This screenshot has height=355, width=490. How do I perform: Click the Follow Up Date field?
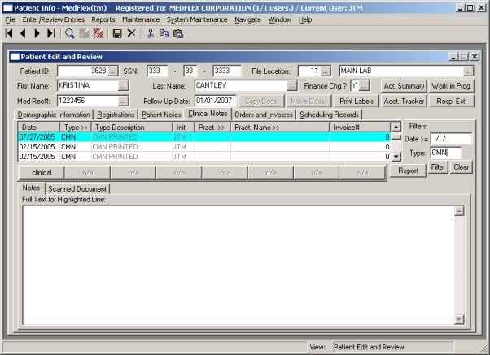[x=213, y=101]
